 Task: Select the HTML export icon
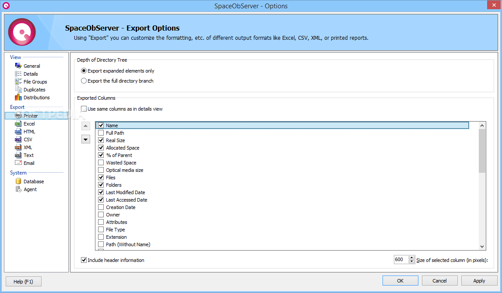click(18, 132)
